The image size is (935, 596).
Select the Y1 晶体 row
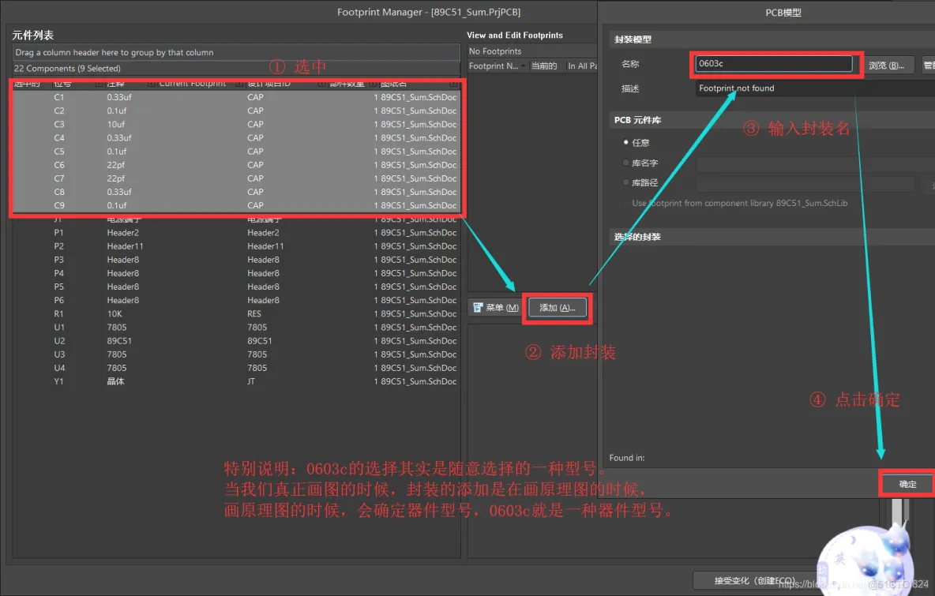(x=236, y=381)
